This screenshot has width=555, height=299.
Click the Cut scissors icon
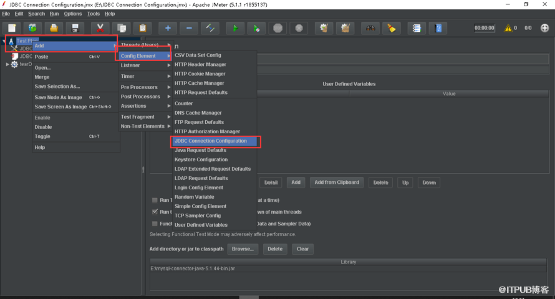[100, 28]
